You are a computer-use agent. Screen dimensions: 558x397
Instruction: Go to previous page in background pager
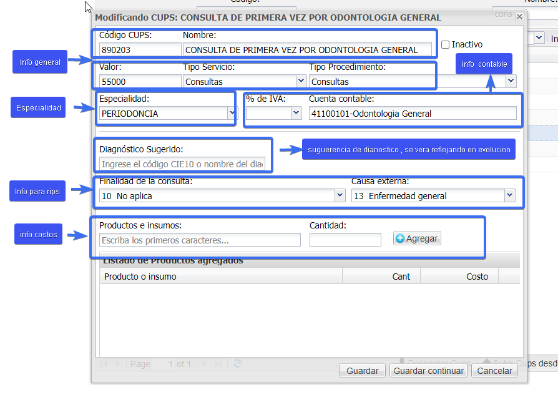click(x=117, y=363)
